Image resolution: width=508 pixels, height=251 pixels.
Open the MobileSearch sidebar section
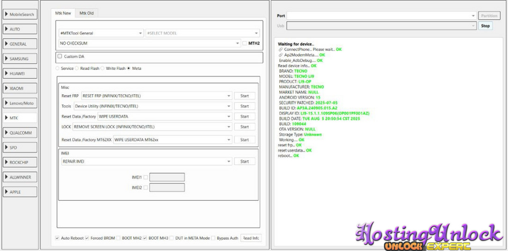coord(20,14)
